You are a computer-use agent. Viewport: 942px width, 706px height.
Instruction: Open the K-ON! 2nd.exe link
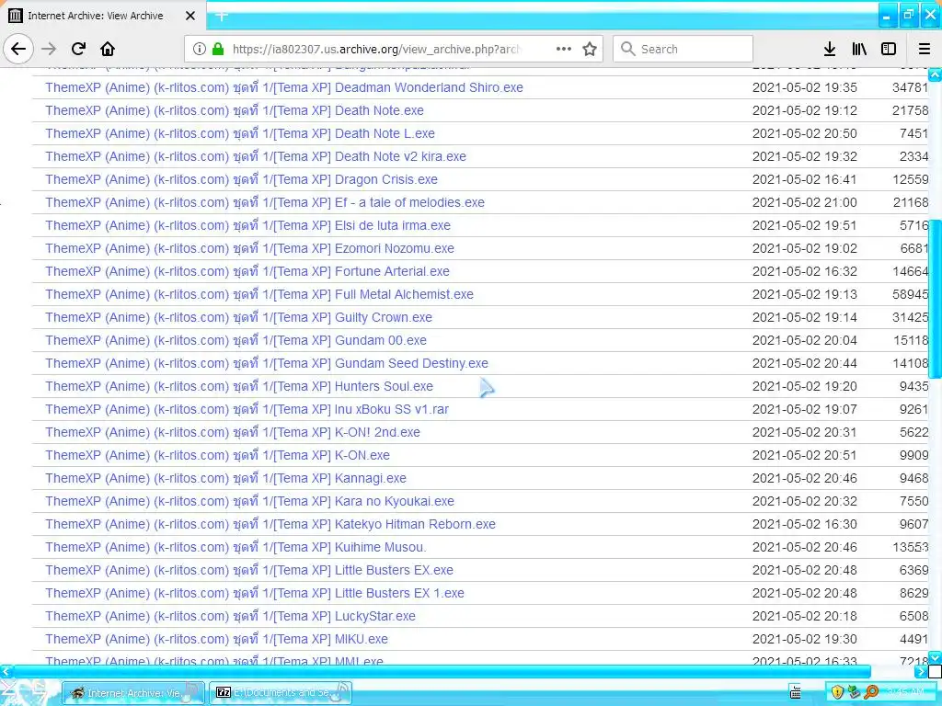(x=233, y=432)
